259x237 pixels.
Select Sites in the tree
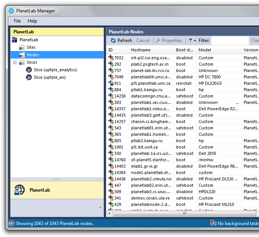31,47
